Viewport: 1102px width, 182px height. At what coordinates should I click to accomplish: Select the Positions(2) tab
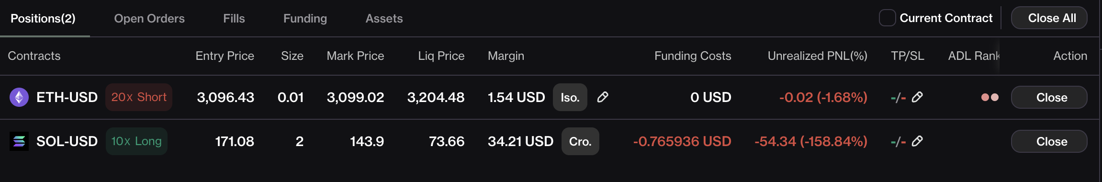tap(43, 18)
